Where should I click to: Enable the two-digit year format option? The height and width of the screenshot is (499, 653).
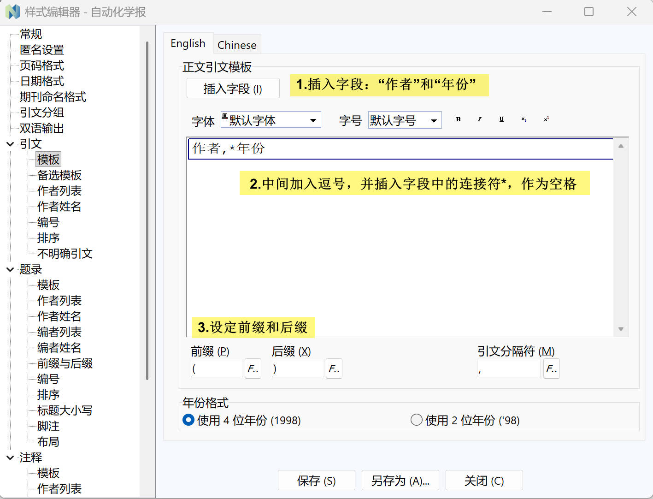coord(416,420)
